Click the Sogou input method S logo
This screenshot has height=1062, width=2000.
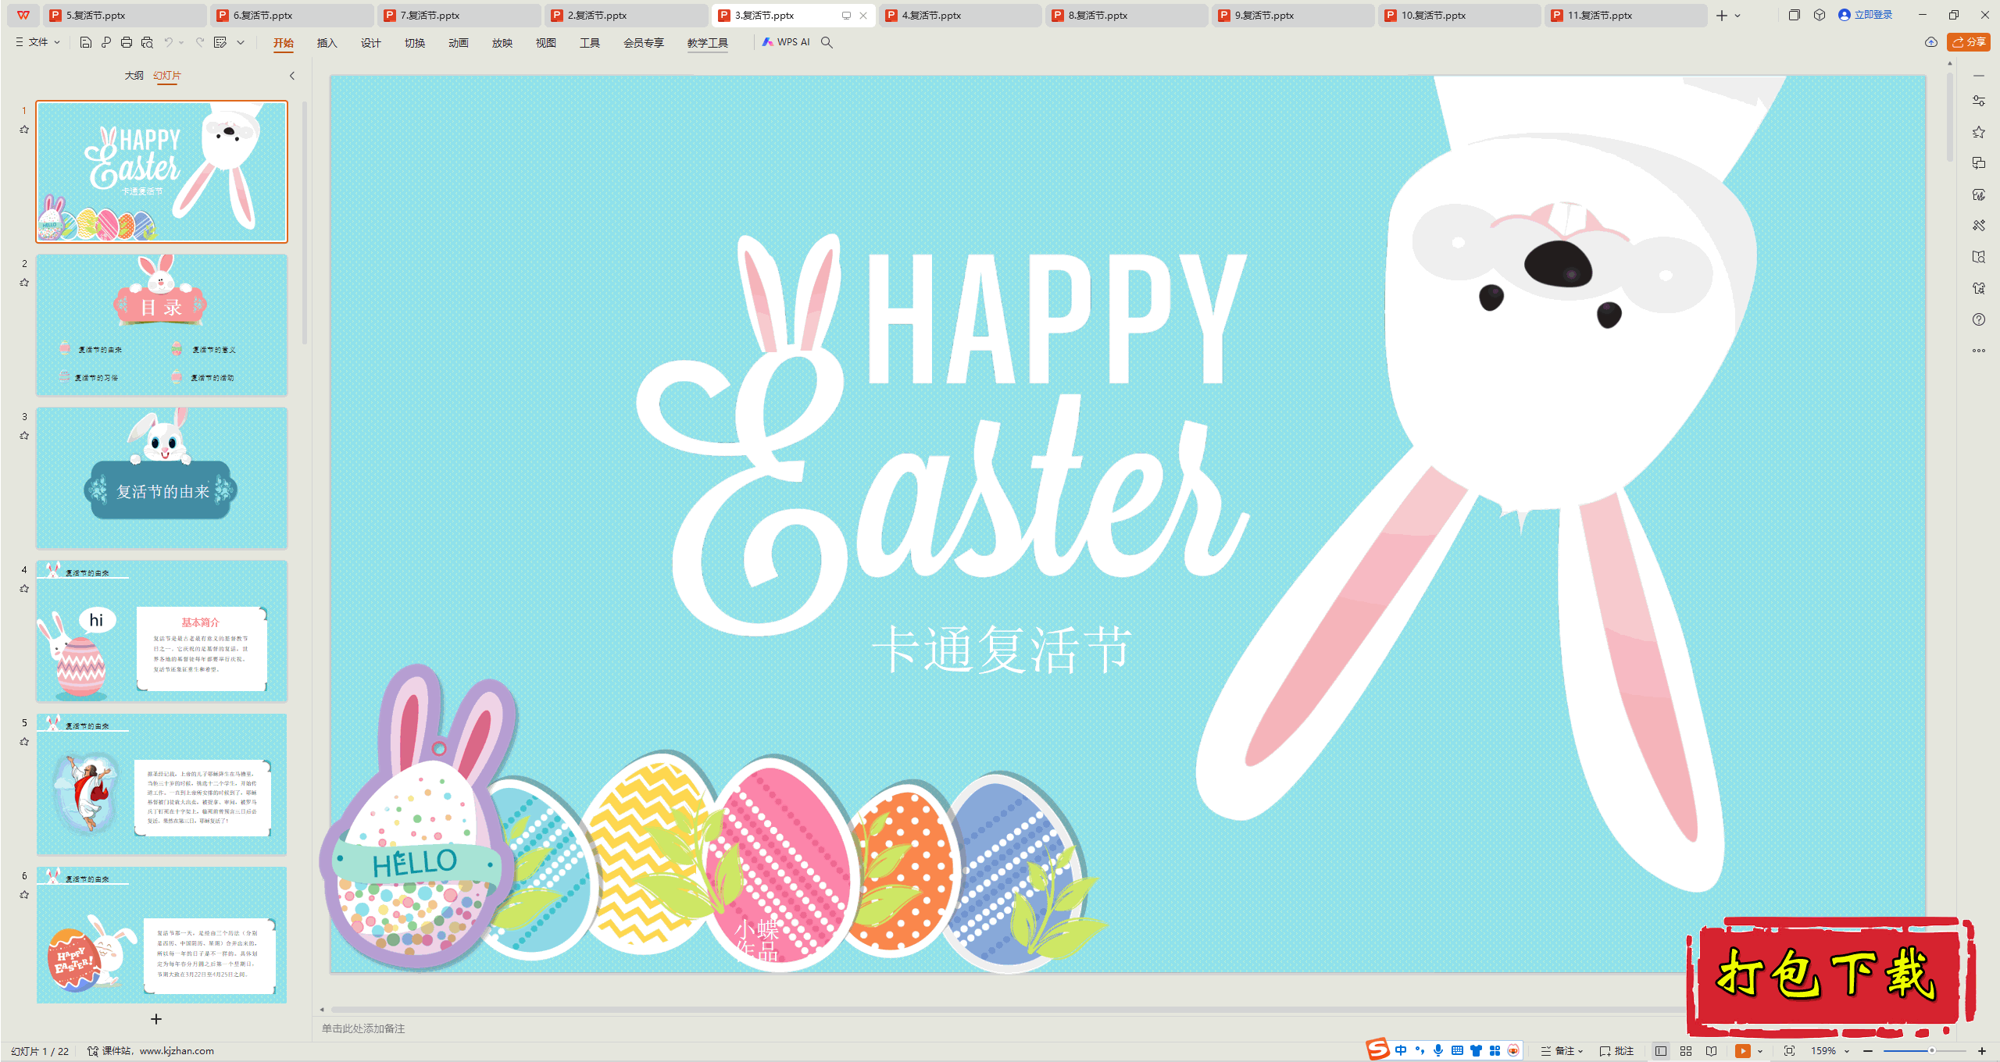[x=1377, y=1050]
